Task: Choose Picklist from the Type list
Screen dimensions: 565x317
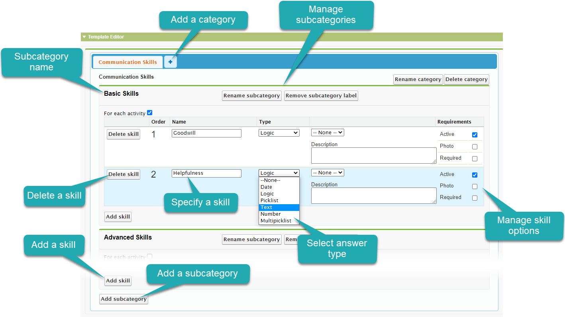Action: click(279, 201)
